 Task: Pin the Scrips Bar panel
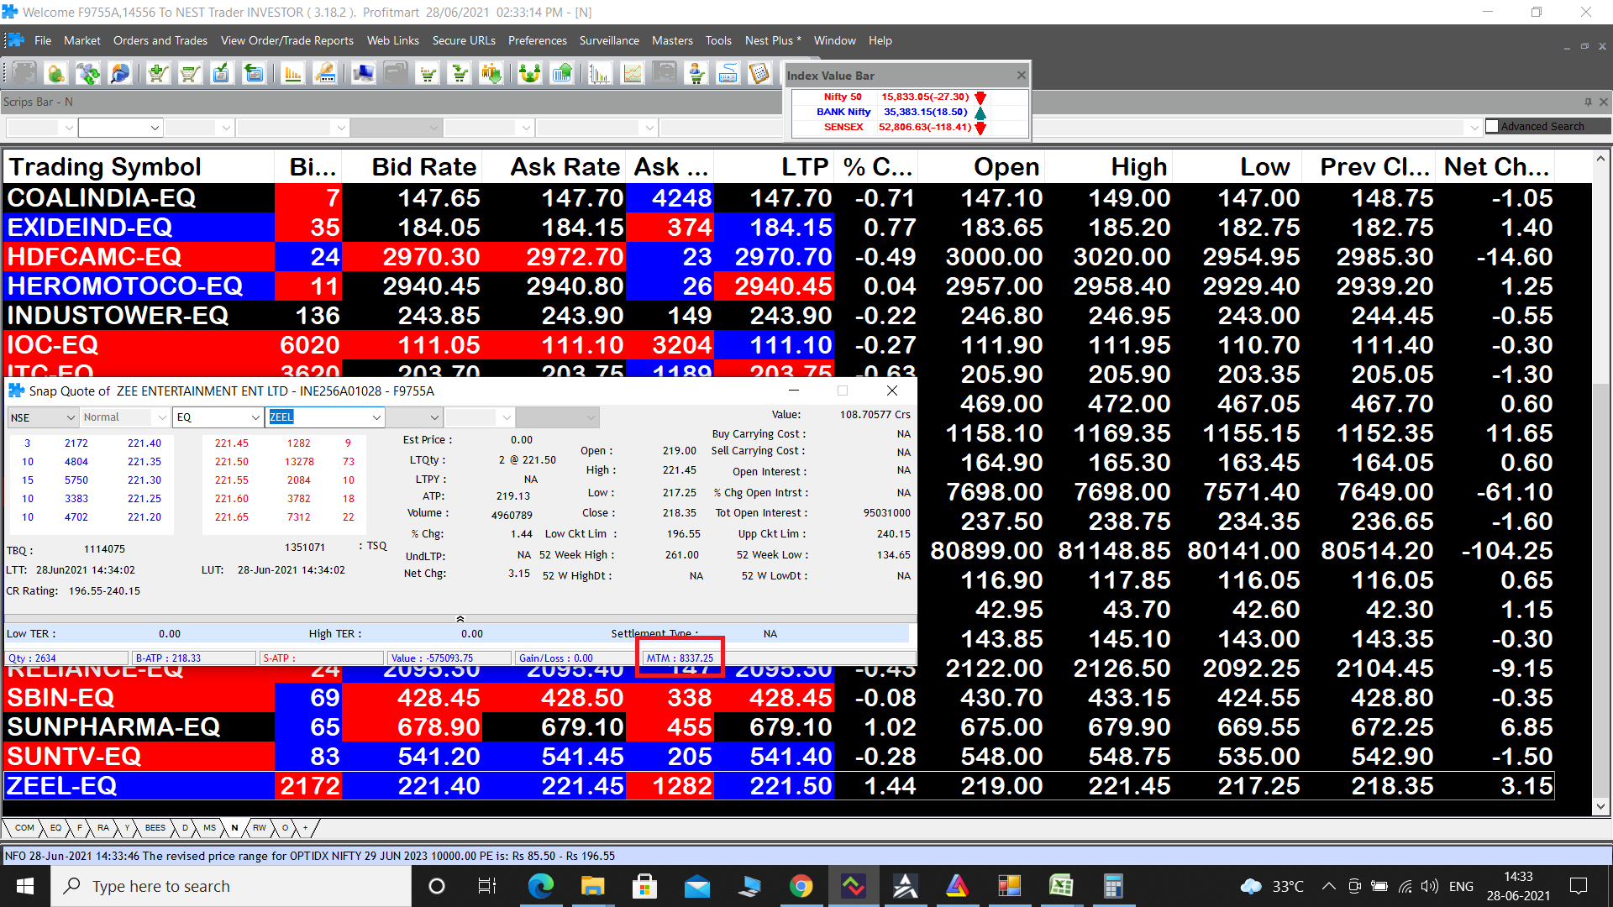pos(1588,102)
